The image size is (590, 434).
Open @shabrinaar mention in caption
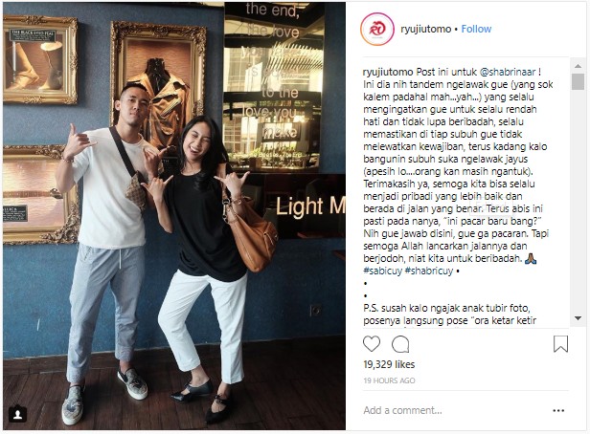[502, 72]
